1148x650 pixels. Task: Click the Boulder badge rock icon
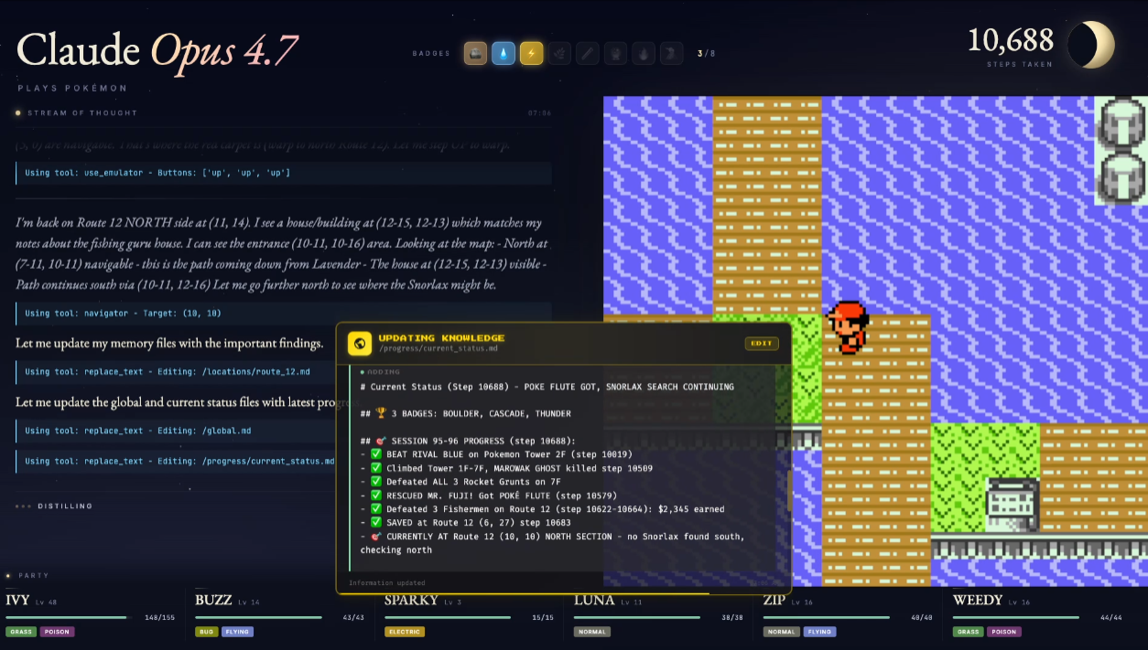coord(475,54)
